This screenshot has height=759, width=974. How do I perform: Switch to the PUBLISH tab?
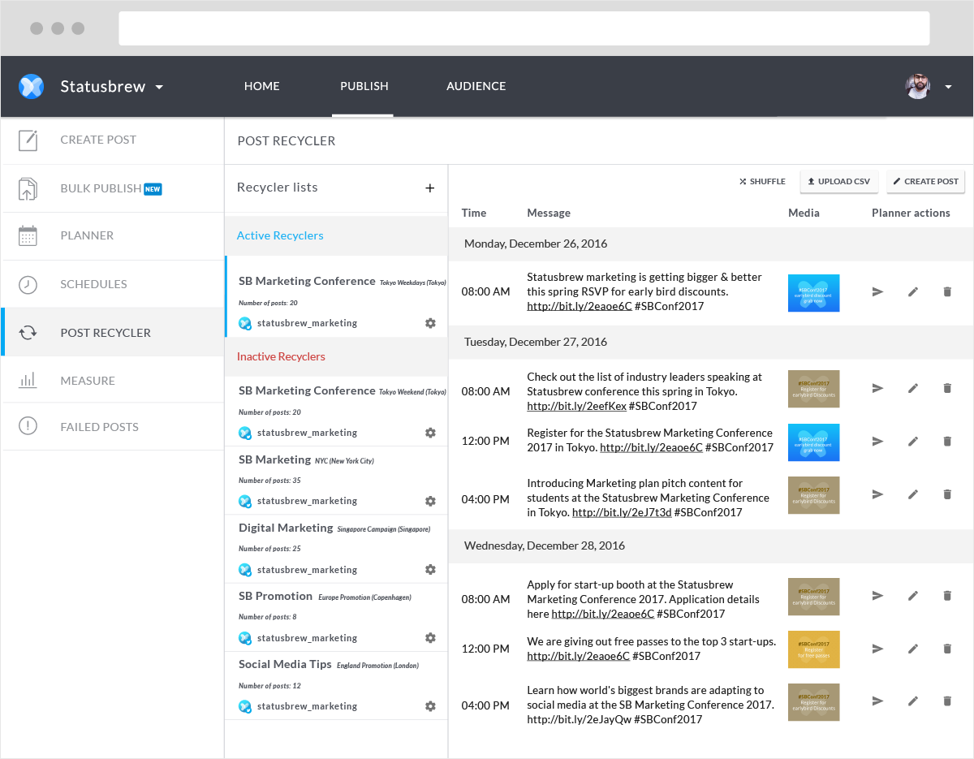(364, 86)
